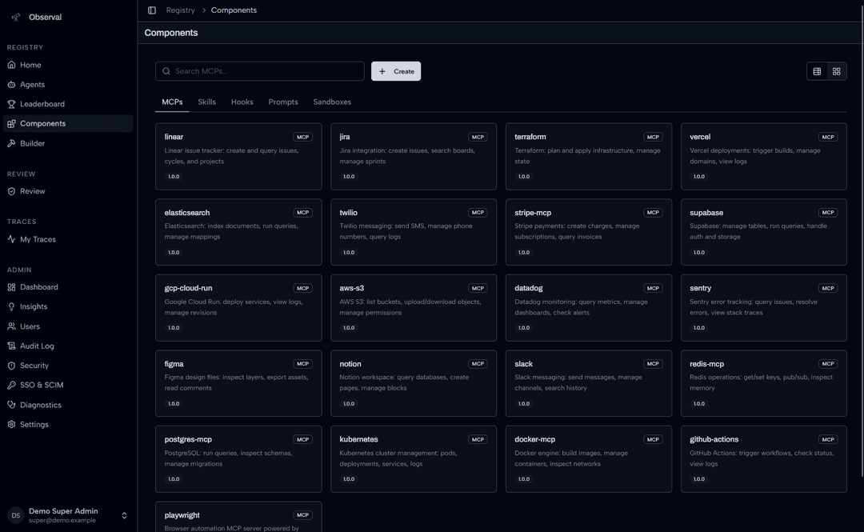Open Audit Log from sidebar
The image size is (864, 532).
68,346
